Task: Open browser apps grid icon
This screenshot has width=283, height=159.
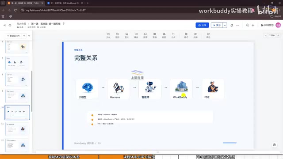Action: tap(3, 16)
